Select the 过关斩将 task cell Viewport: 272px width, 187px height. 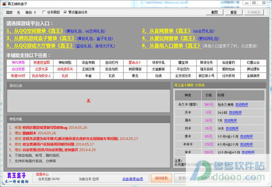click(x=228, y=76)
